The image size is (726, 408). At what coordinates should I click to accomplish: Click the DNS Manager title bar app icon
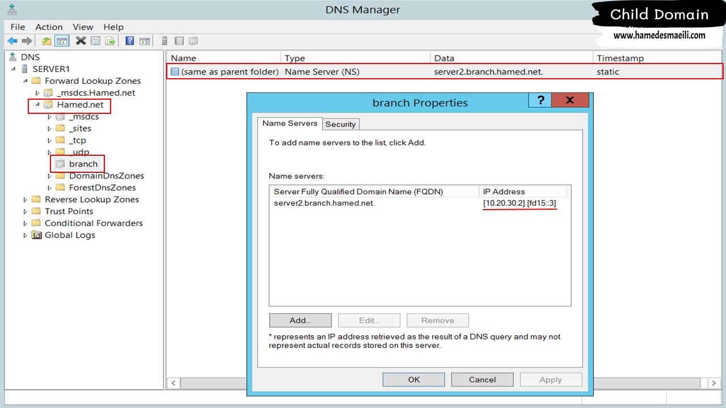pyautogui.click(x=11, y=9)
